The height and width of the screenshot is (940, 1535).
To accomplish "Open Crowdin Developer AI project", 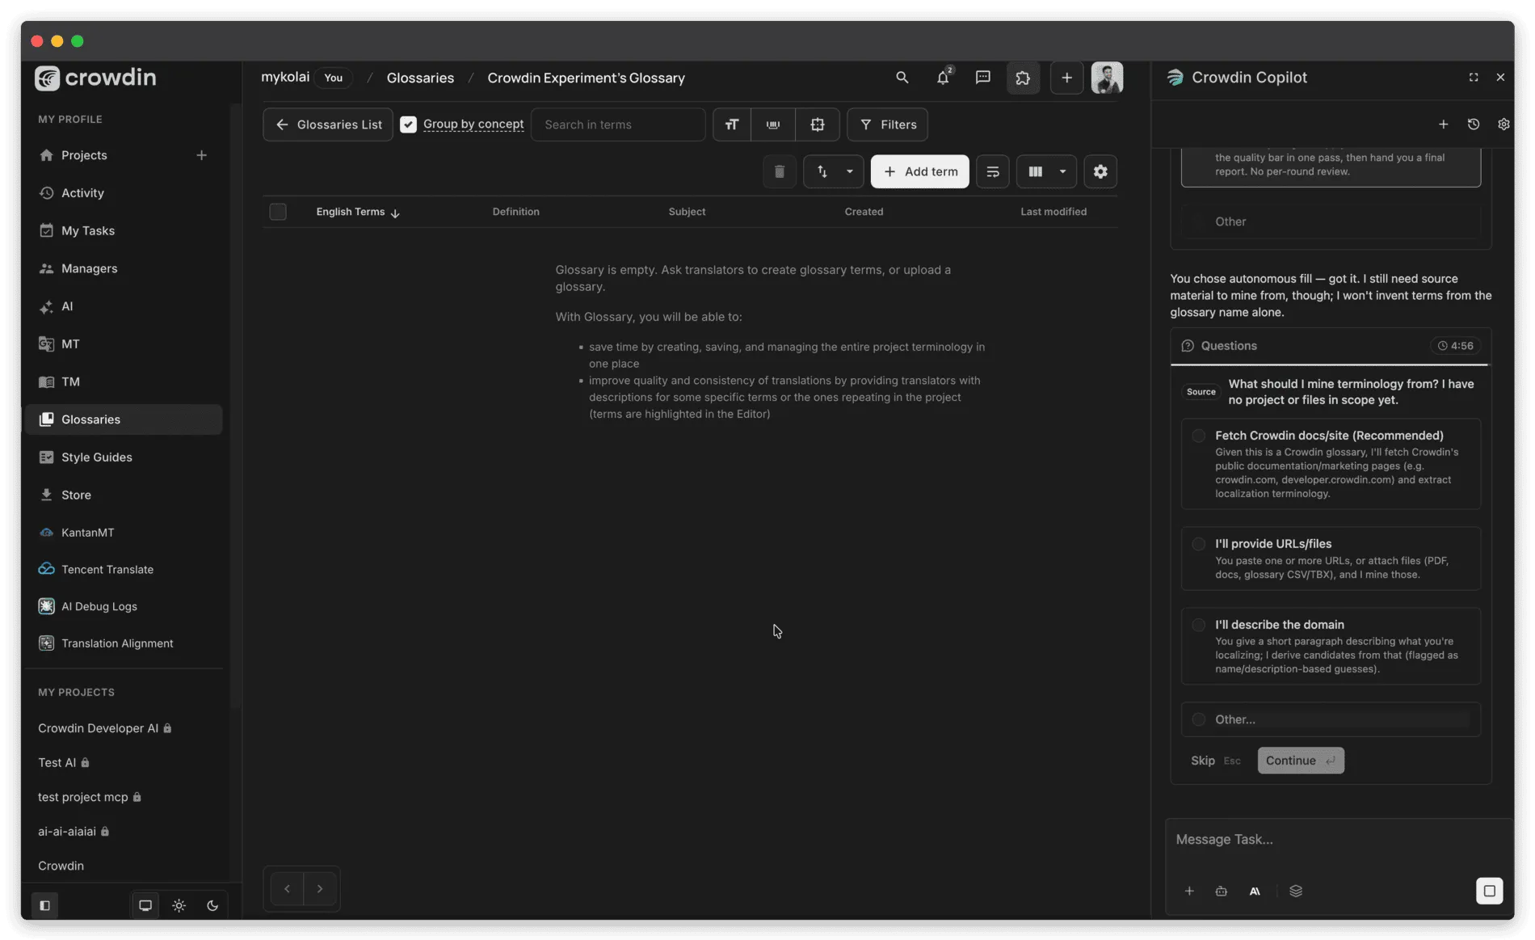I will 98,728.
